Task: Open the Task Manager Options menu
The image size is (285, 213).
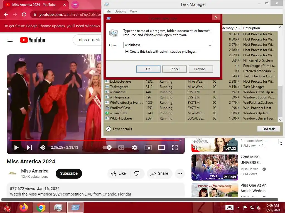Action: click(x=120, y=11)
